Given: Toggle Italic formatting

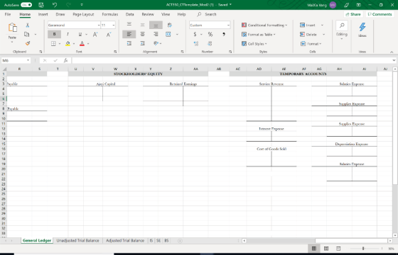Looking at the screenshot, I should point(68,34).
